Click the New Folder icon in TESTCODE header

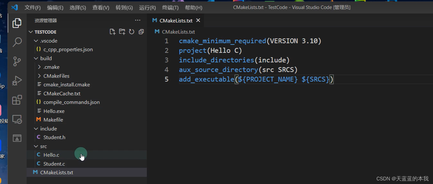click(x=122, y=32)
